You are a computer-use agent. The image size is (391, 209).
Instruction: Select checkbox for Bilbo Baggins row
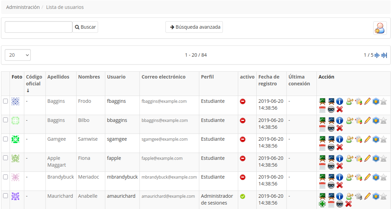[5, 120]
